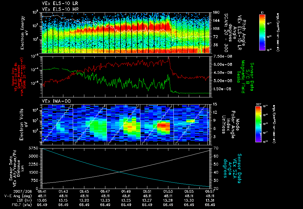Image resolution: width=303 pixels, height=209 pixels.
Task: Click the altitude and SZA line plot panel
Action: pyautogui.click(x=126, y=168)
